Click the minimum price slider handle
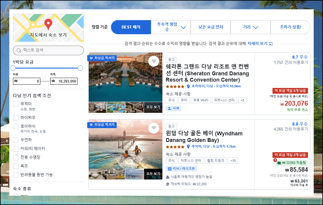This screenshot has height=205, width=323. coord(13,68)
